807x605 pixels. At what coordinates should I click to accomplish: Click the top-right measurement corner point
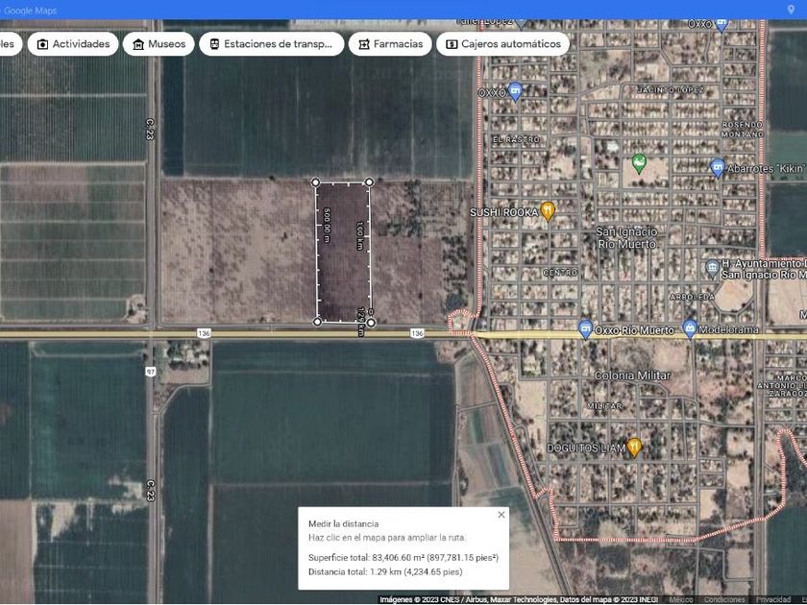369,181
